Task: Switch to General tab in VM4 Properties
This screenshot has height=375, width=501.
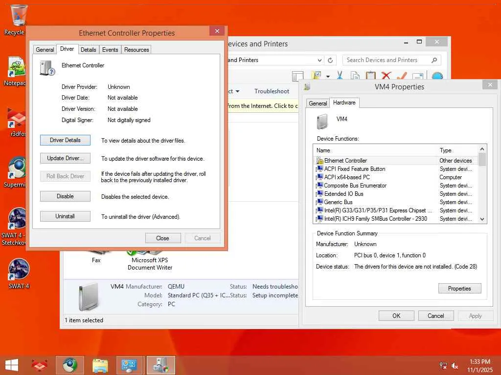Action: tap(318, 104)
